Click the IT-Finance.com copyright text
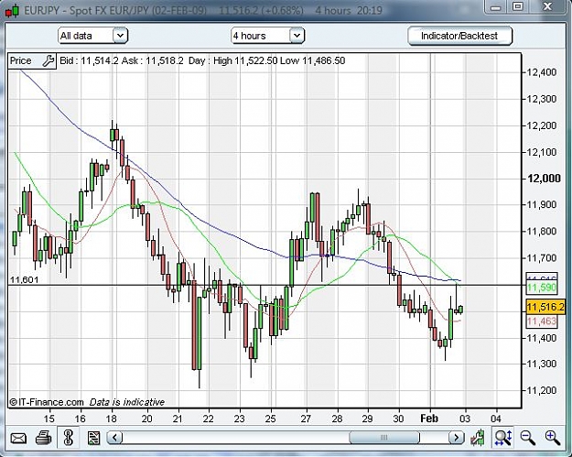572x457 pixels. (x=47, y=402)
